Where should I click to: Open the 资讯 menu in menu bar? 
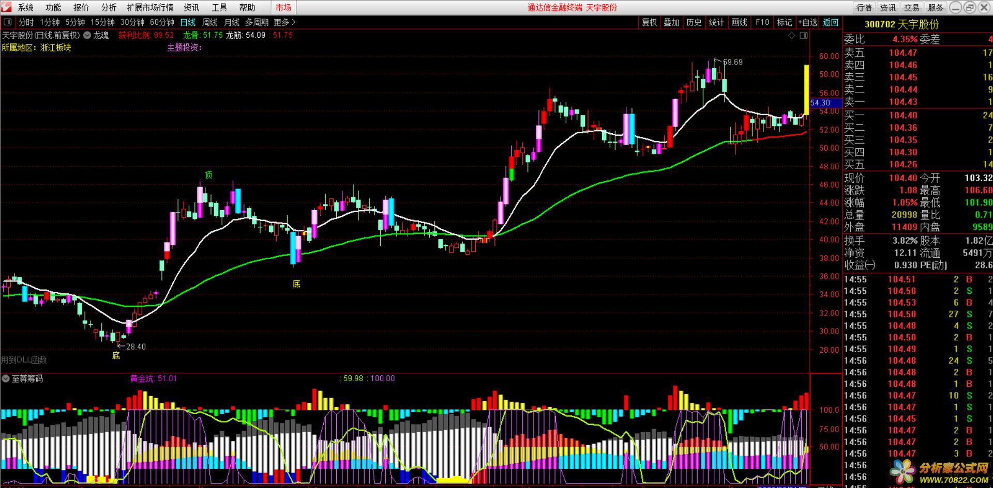(x=191, y=7)
